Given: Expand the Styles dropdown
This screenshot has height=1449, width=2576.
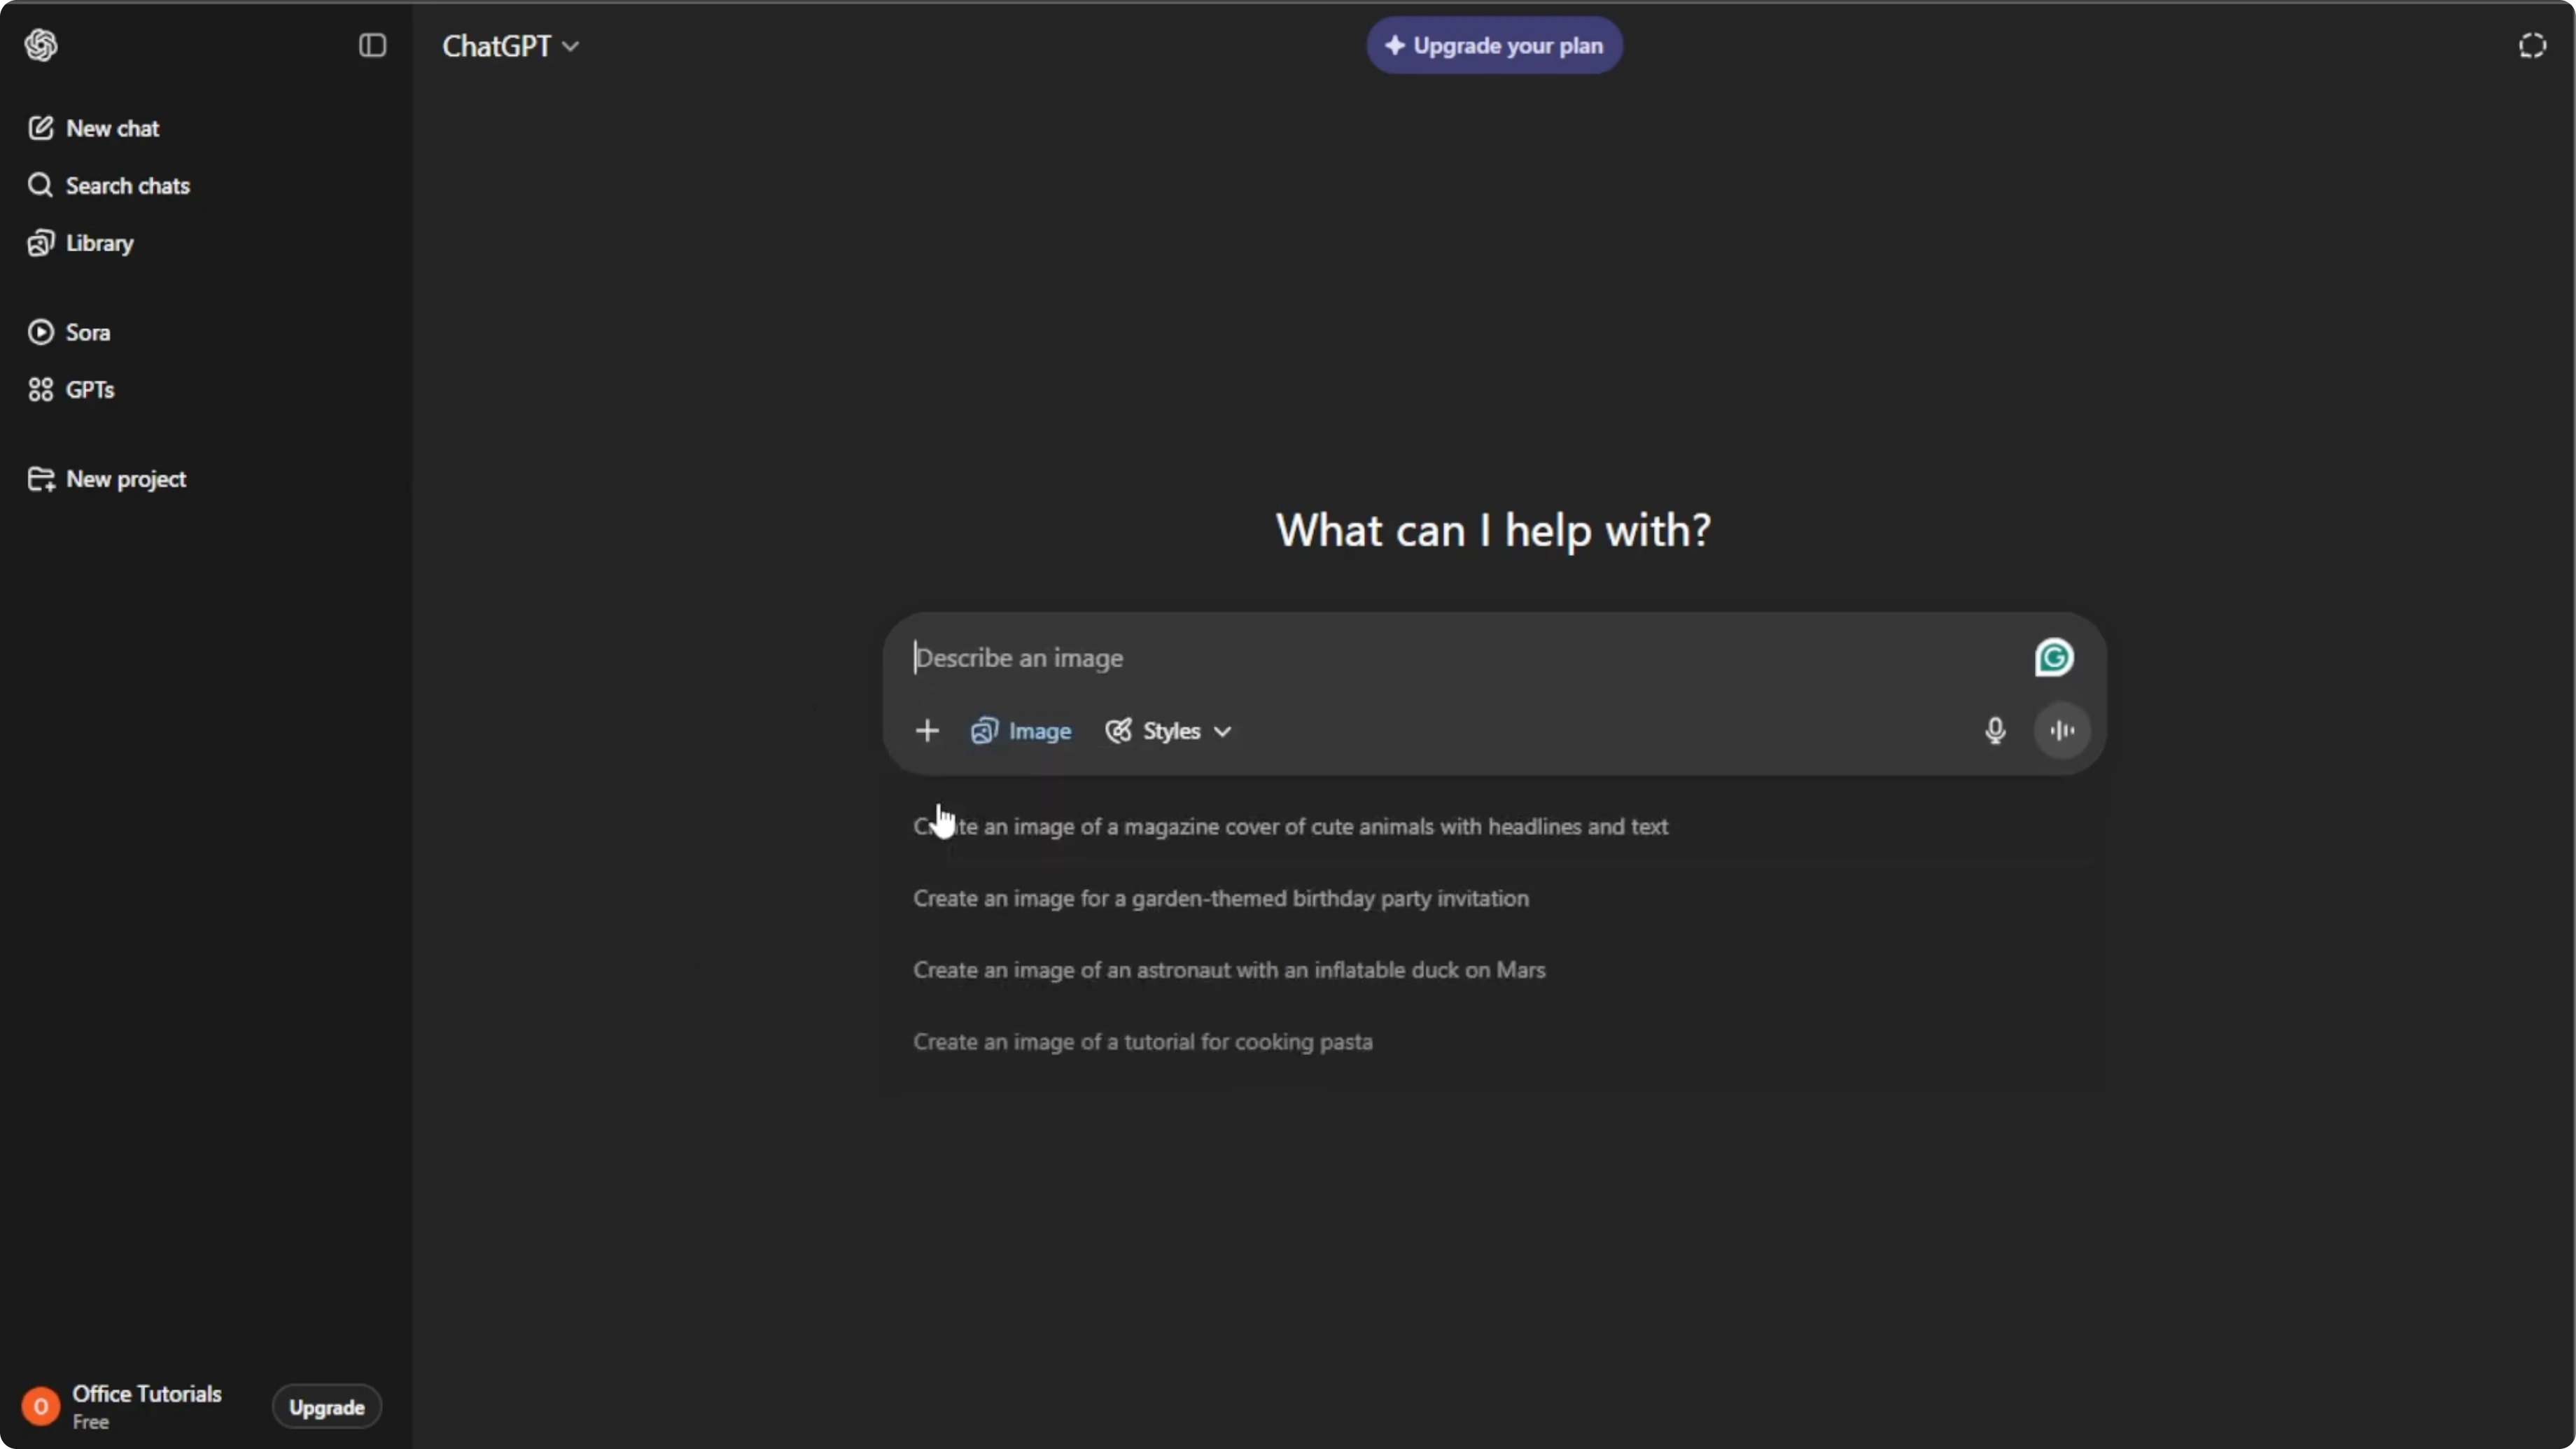Looking at the screenshot, I should (x=1168, y=731).
